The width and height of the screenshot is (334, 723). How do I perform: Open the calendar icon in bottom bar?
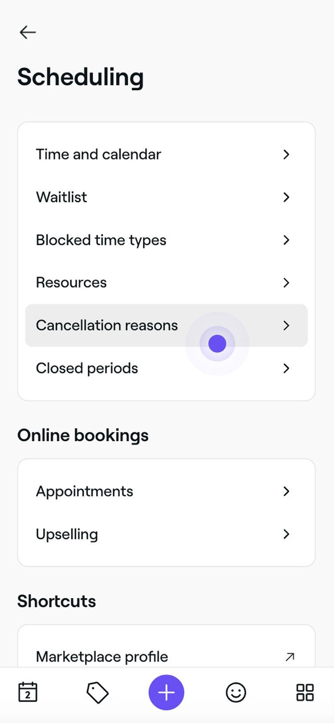(x=28, y=692)
